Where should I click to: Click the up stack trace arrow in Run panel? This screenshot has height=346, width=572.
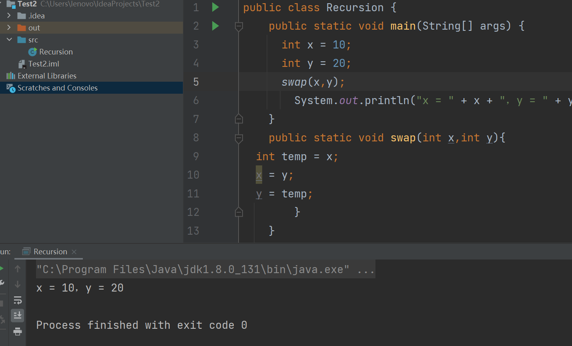(18, 269)
